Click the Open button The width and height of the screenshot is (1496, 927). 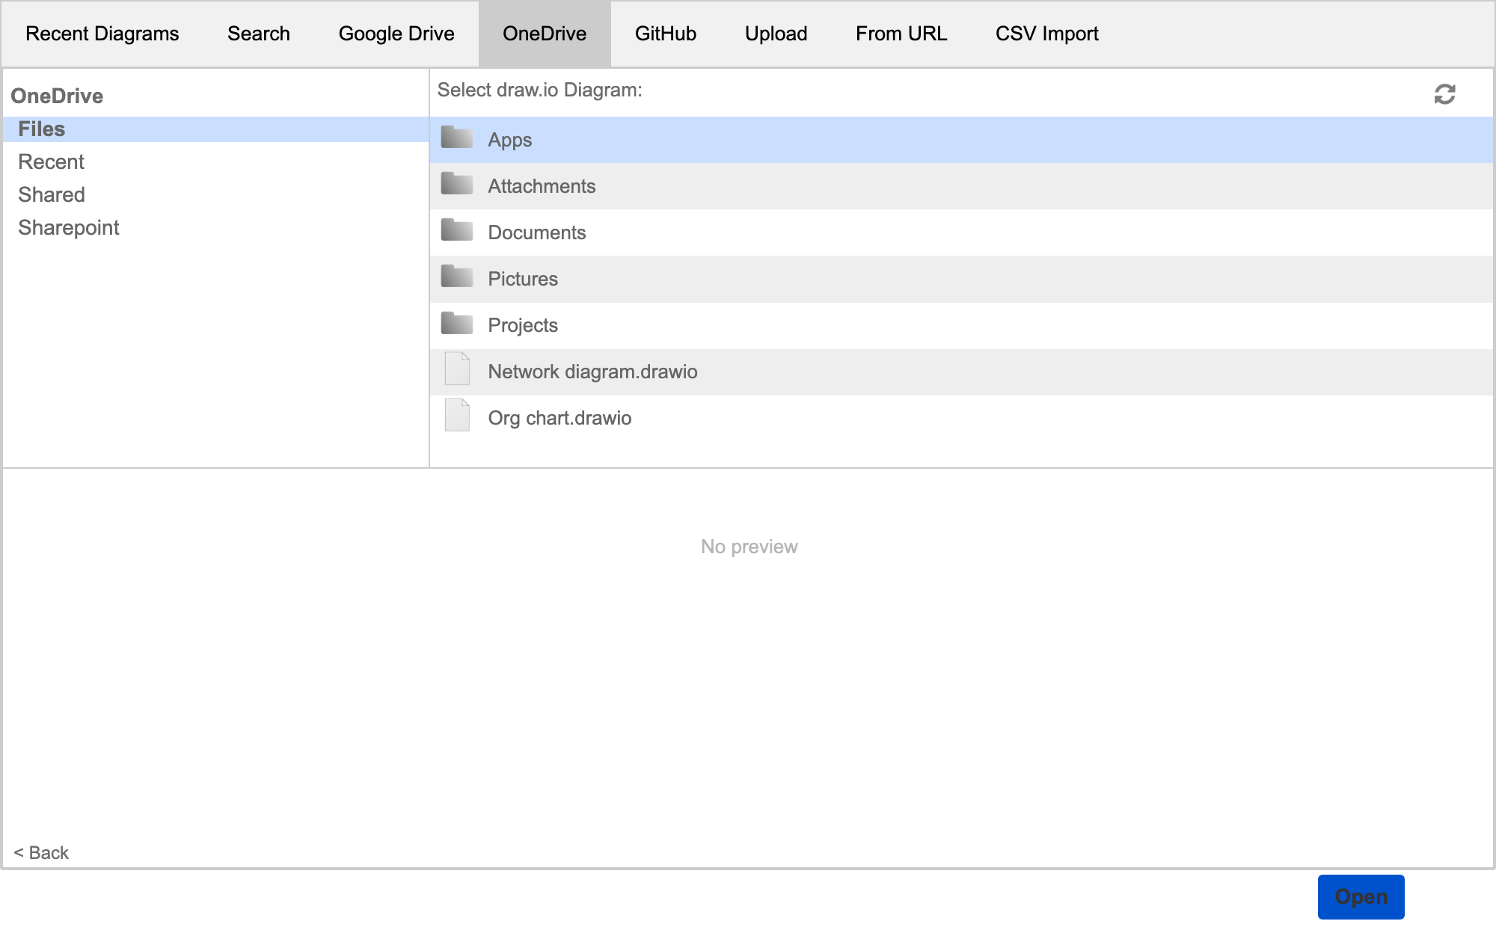pyautogui.click(x=1361, y=897)
